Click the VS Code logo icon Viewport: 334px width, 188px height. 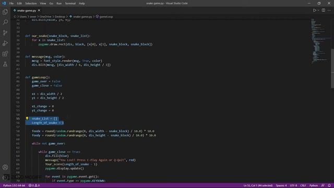pyautogui.click(x=4, y=3)
